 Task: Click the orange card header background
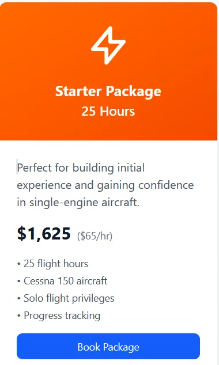[108, 71]
